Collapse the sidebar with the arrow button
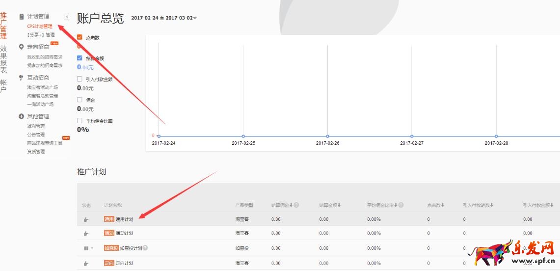Image resolution: width=560 pixels, height=271 pixels. [x=67, y=17]
